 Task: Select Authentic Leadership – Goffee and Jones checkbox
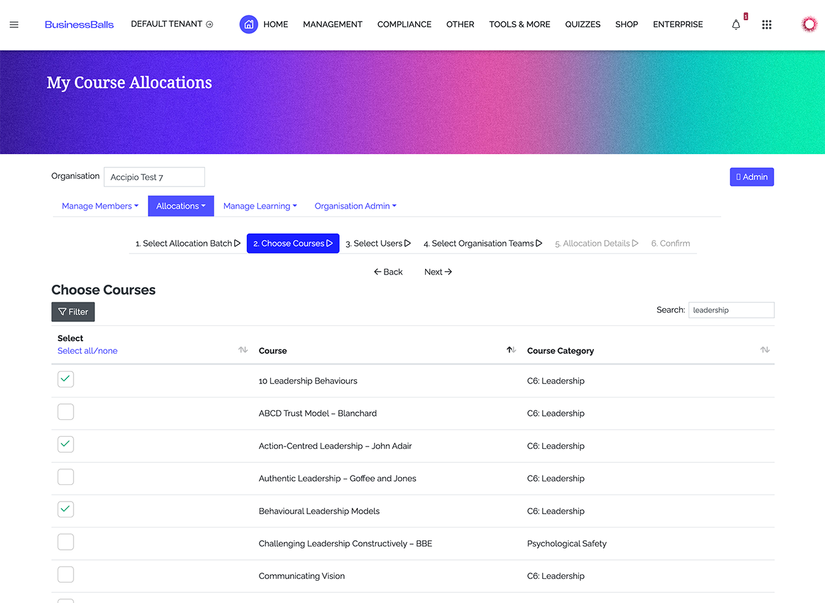pos(66,477)
